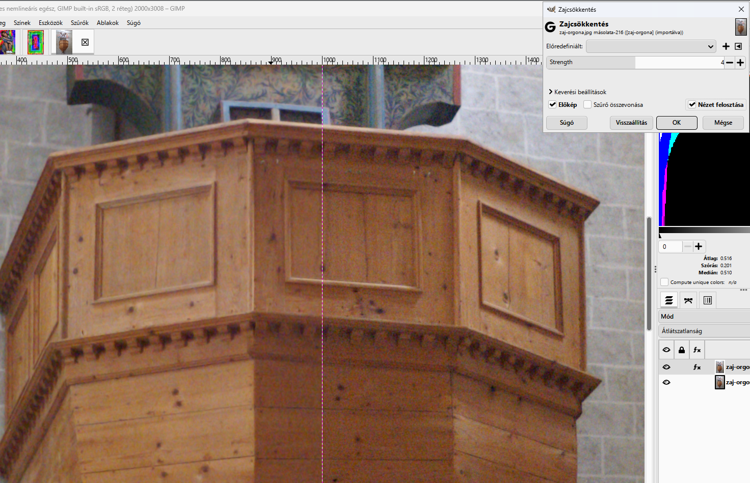Increase Strength with the plus button
Image resolution: width=750 pixels, height=483 pixels.
click(x=740, y=63)
